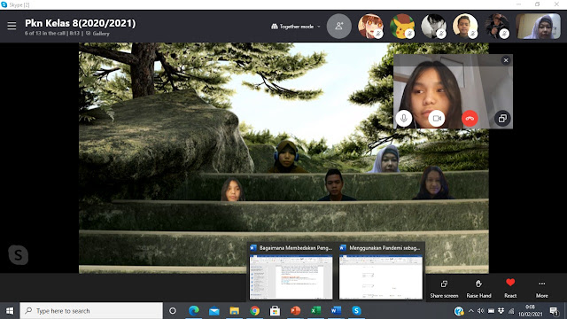567x319 pixels.
Task: Launch Microsoft Edge from taskbar
Action: tap(194, 311)
